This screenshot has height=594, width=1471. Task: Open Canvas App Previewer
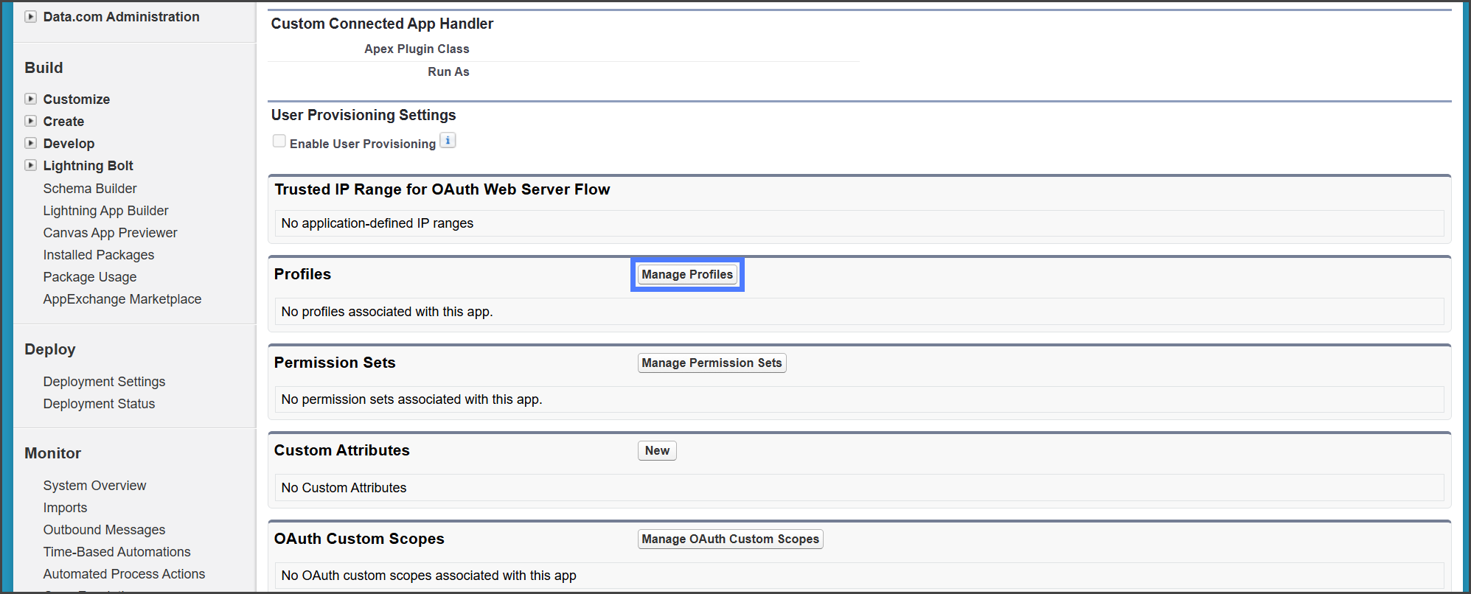coord(110,233)
